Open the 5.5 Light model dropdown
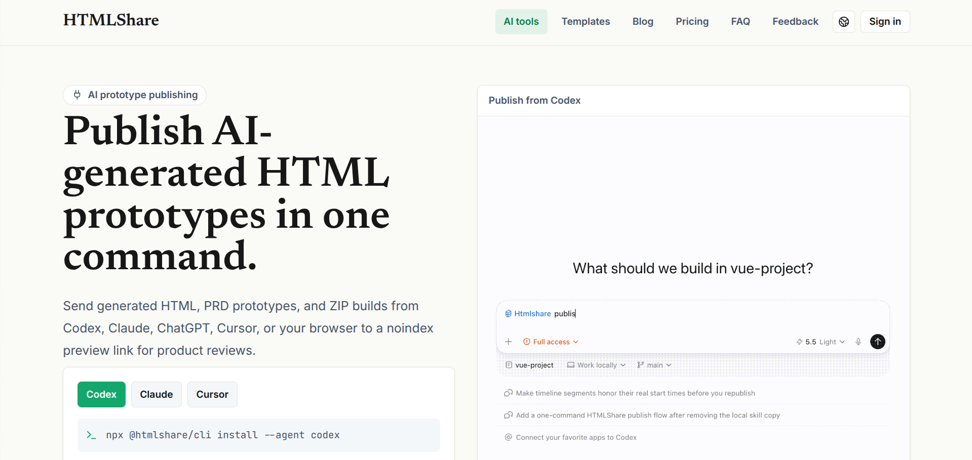This screenshot has width=972, height=460. [x=821, y=342]
